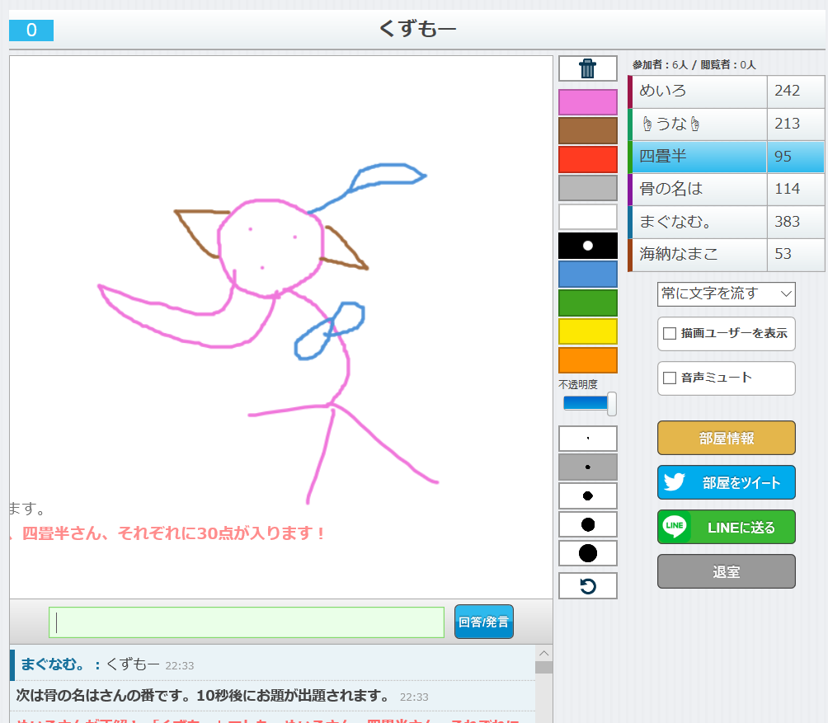Toggle the 音声ミュート checkbox
828x723 pixels.
[670, 378]
